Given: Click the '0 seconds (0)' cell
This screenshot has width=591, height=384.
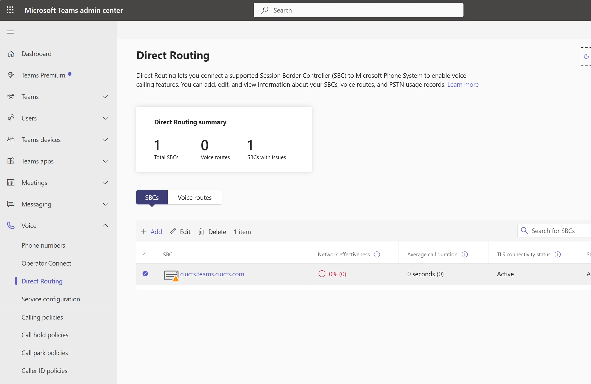Looking at the screenshot, I should (426, 274).
